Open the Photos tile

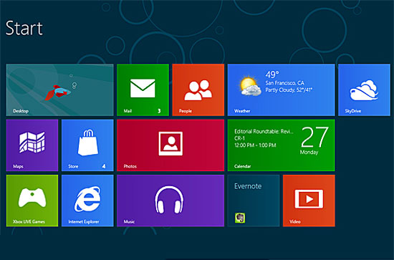click(x=170, y=145)
